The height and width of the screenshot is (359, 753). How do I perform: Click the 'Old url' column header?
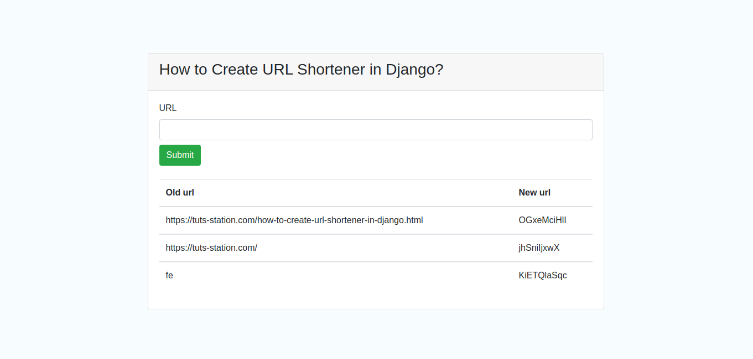click(180, 192)
